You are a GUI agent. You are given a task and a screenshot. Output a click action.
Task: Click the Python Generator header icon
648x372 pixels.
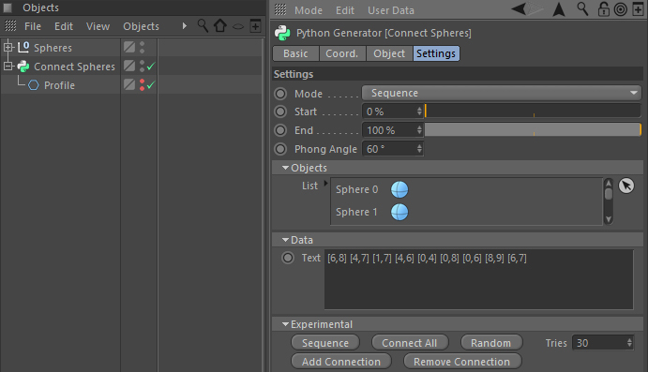point(282,33)
